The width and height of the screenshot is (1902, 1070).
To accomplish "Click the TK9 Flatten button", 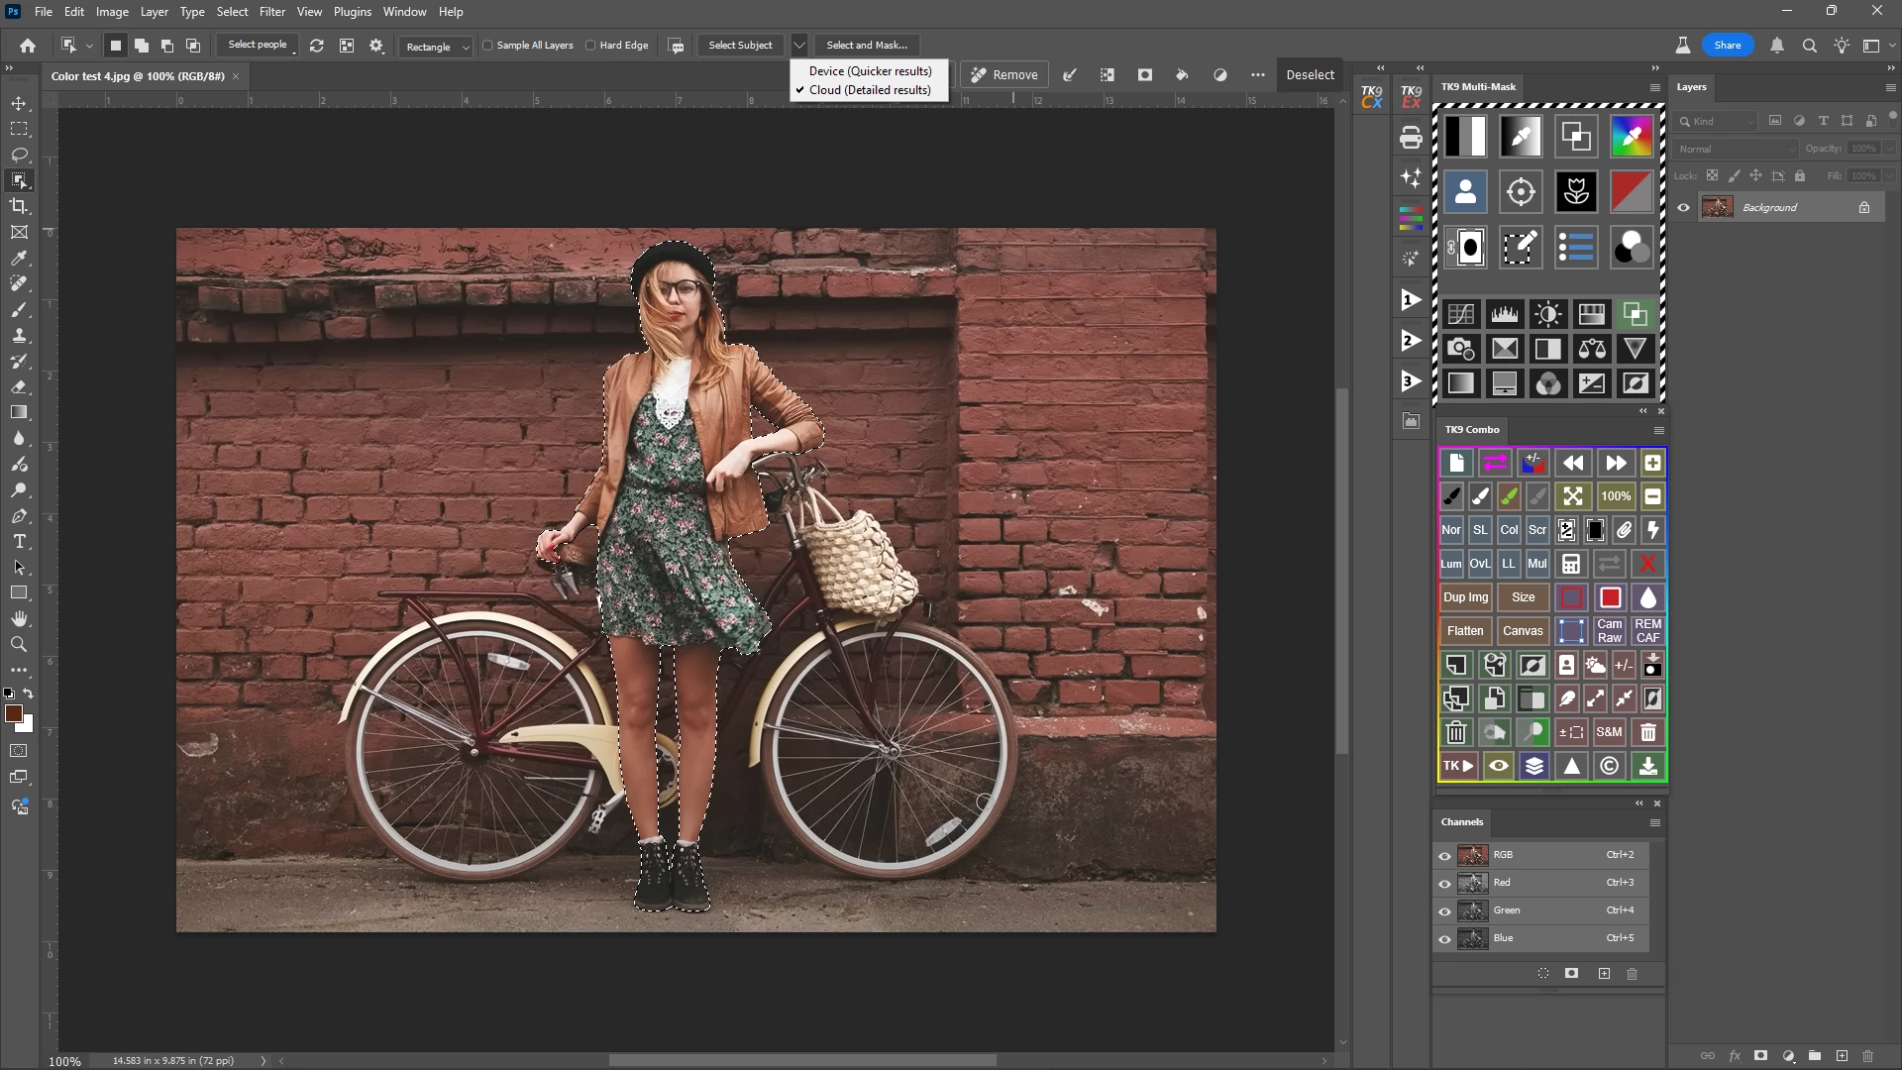I will tap(1465, 631).
